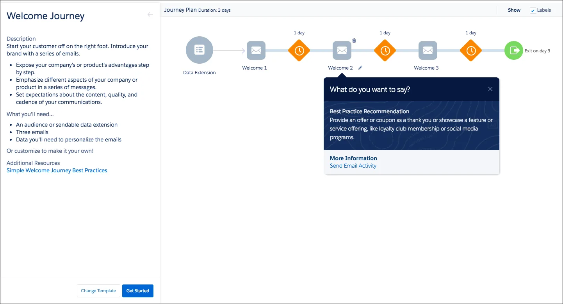Image resolution: width=563 pixels, height=304 pixels.
Task: Collapse the Welcome Journey panel with back arrow
Action: point(150,14)
